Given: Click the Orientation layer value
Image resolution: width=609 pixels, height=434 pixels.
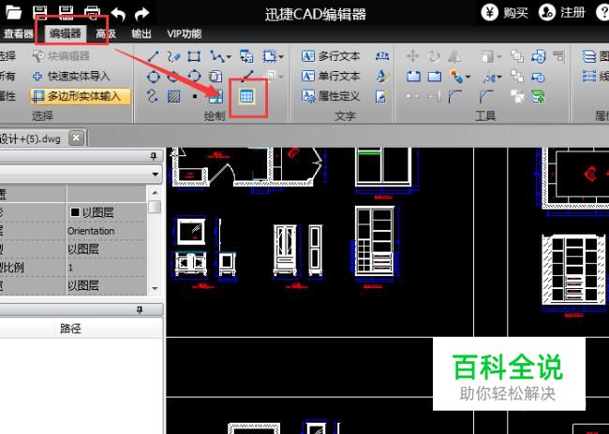Looking at the screenshot, I should click(91, 231).
